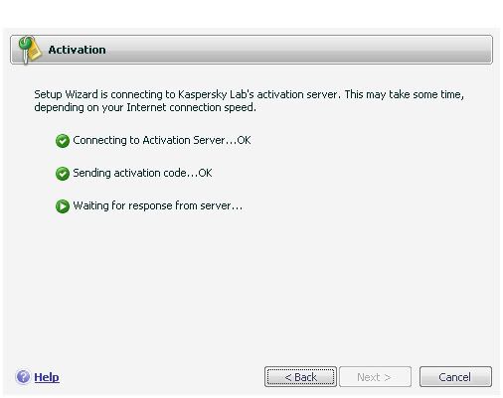This screenshot has width=503, height=398.
Task: Click green checkmark beside Sending activation code
Action: click(63, 174)
